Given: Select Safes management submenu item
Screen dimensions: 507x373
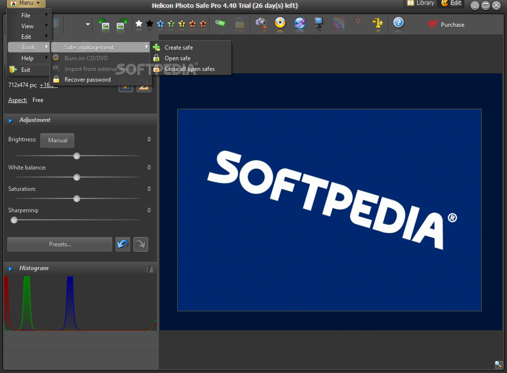Looking at the screenshot, I should pyautogui.click(x=100, y=47).
